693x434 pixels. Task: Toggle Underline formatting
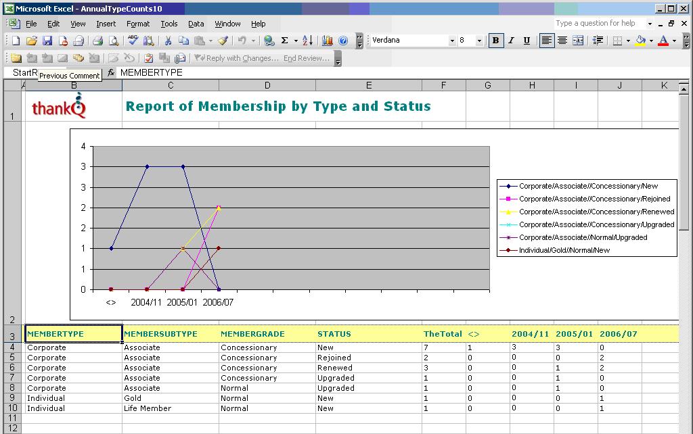point(527,41)
